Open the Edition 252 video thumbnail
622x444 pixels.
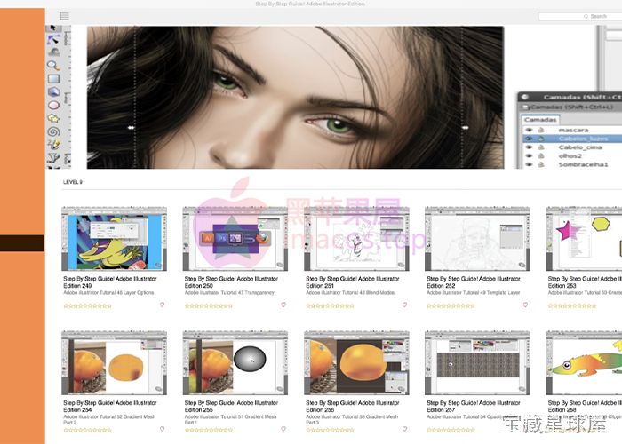coord(478,239)
